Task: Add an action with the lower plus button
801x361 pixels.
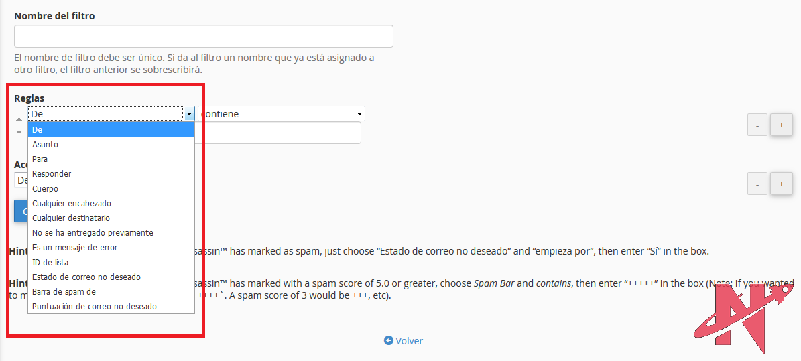Action: [x=781, y=184]
